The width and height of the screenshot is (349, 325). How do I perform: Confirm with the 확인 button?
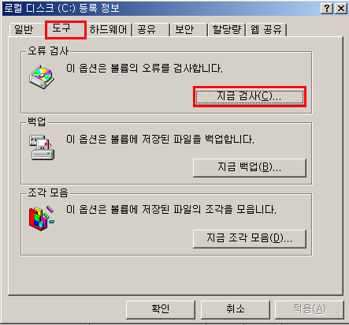point(161,309)
